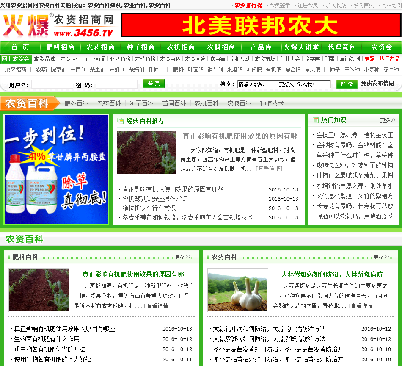This screenshot has height=366, width=402.
Task: Open 农机招商 menu item
Action: [x=181, y=47]
